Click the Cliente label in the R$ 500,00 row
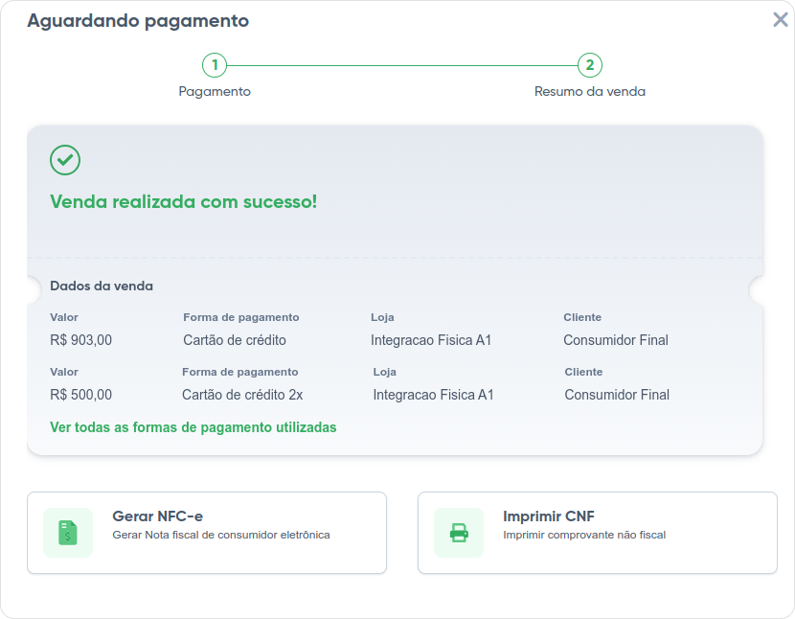 point(583,372)
